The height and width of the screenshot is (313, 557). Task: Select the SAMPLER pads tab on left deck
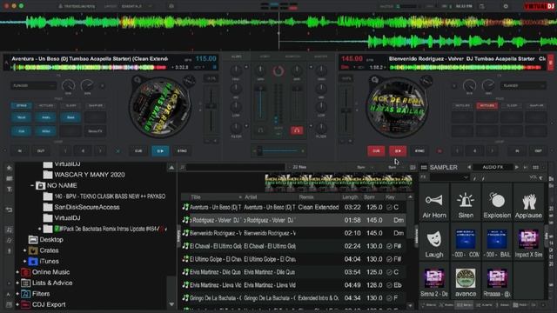click(x=95, y=105)
